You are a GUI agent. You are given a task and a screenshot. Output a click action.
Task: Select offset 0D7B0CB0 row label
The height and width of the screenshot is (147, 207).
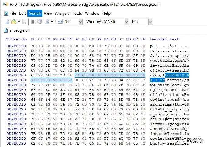tap(16, 75)
